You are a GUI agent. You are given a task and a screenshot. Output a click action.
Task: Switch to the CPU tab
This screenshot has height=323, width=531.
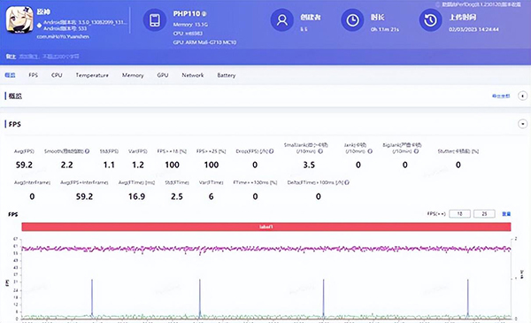pos(57,75)
